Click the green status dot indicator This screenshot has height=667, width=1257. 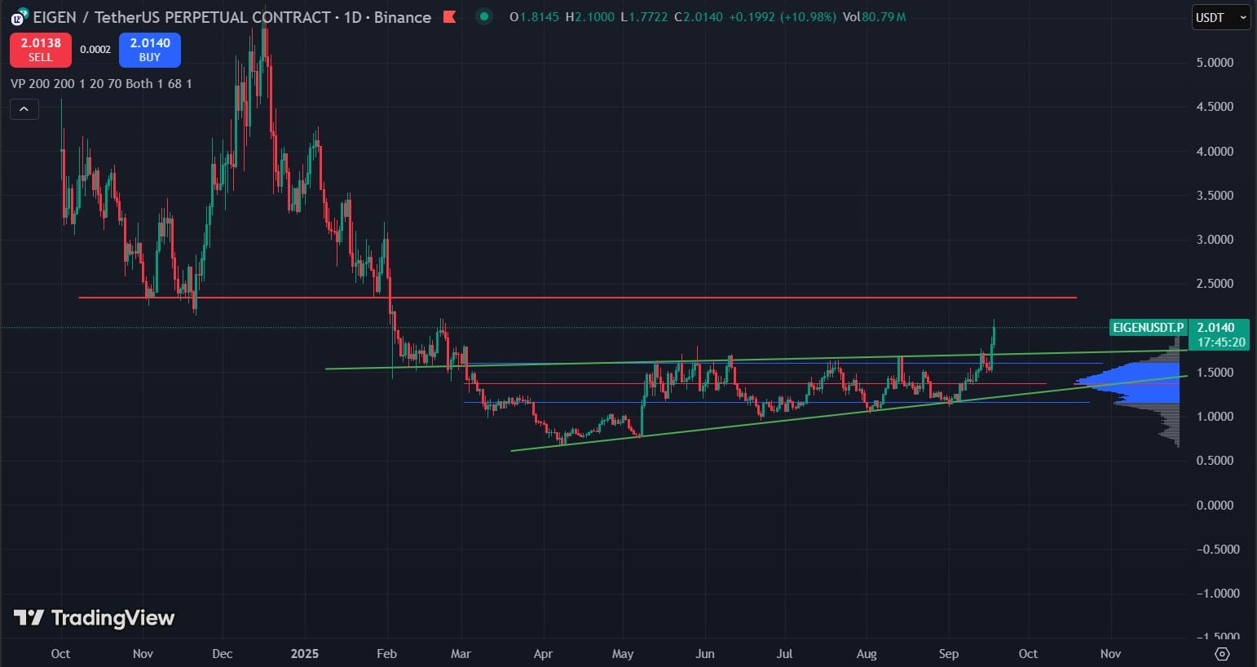(484, 16)
